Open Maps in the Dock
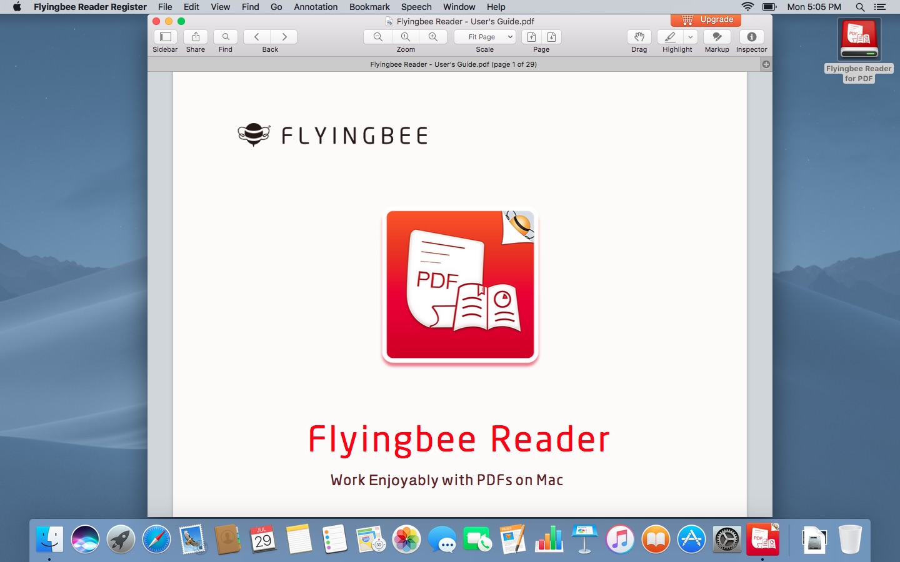The image size is (900, 562). point(371,540)
